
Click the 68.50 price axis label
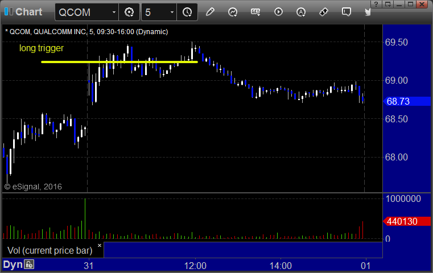coord(396,119)
